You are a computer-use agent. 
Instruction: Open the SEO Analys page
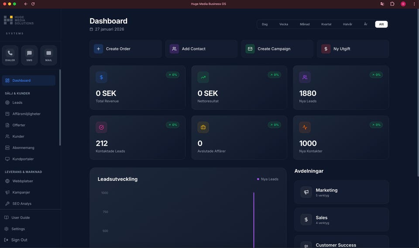coord(29,204)
